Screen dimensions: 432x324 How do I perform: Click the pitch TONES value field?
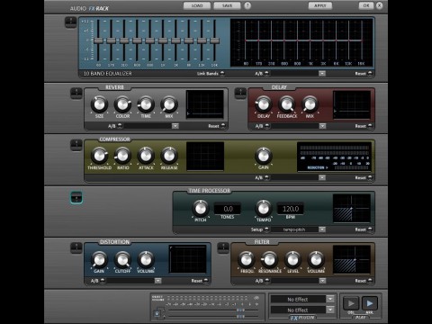pos(228,209)
